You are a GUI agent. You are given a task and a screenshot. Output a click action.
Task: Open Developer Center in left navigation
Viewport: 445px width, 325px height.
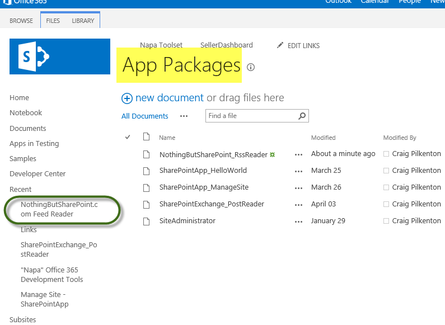[x=38, y=174]
